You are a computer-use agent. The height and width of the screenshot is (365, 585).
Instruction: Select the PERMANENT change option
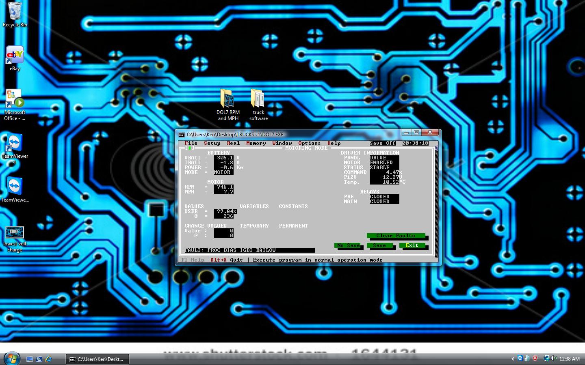tap(293, 226)
